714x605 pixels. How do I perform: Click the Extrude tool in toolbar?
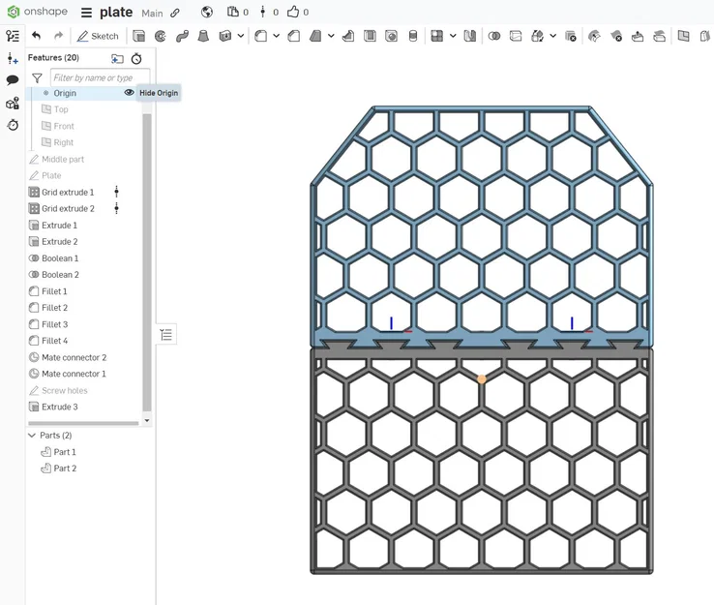139,36
